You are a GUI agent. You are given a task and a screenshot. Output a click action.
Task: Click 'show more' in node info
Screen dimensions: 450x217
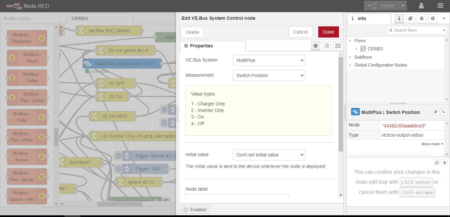point(432,144)
